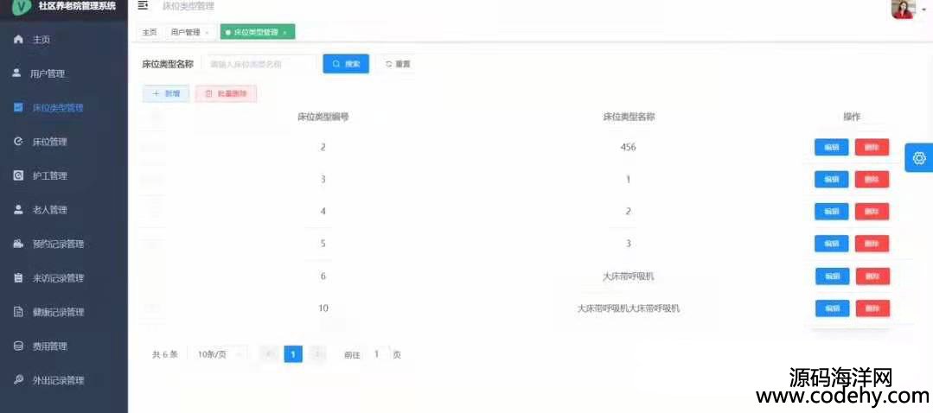Focus the 床位类型名称 search input field
933x413 pixels.
coord(258,64)
